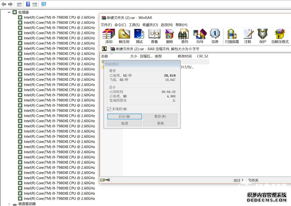Collapse the processors (处理器) tree node

pos(9,12)
